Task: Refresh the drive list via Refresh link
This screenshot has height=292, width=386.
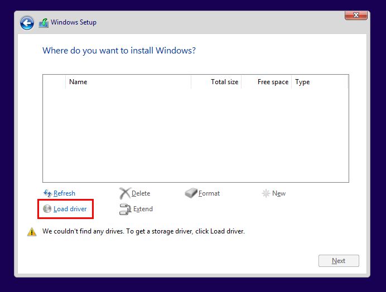Action: (x=64, y=193)
